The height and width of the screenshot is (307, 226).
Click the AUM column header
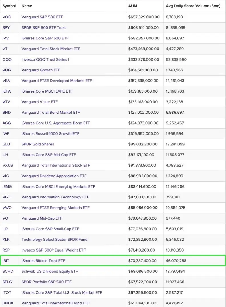[x=133, y=6]
